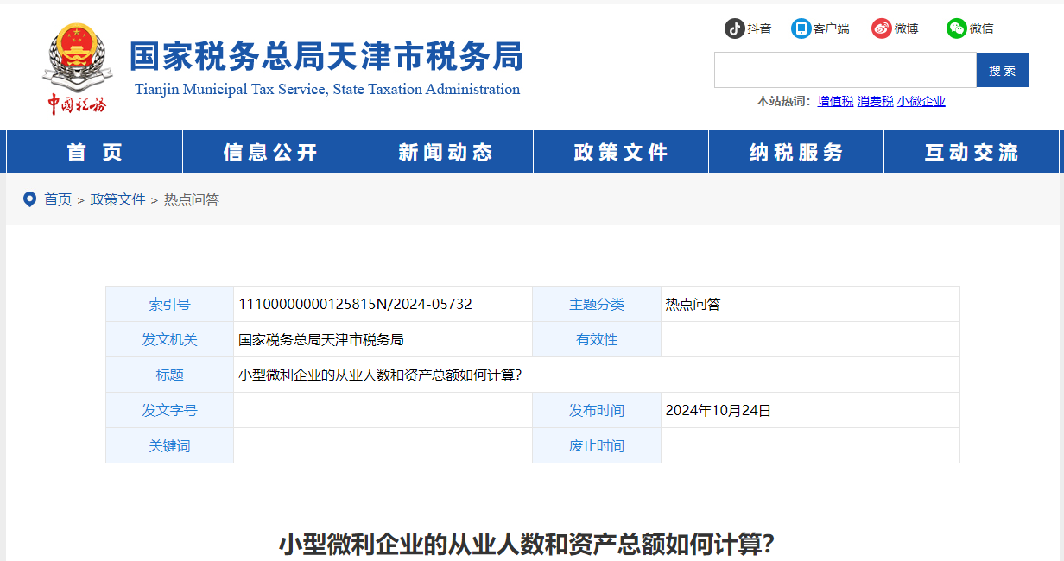Click the 发布时间 label cell

(597, 411)
